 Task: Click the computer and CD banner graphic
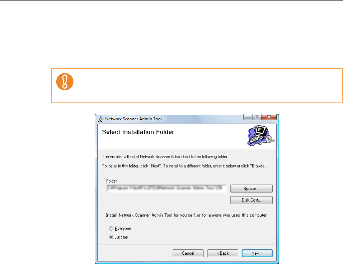tap(261, 136)
